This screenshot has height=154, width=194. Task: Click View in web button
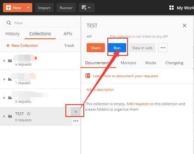point(142,48)
